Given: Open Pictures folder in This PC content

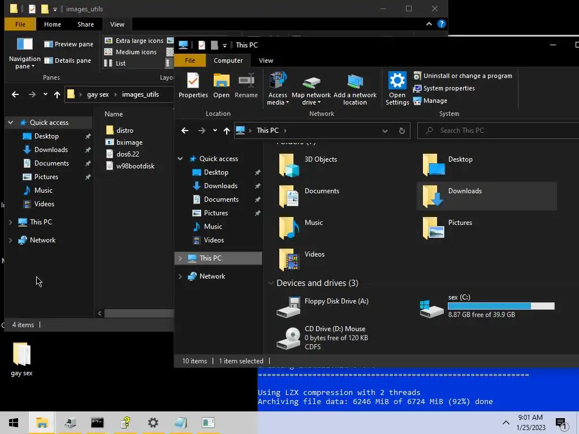Looking at the screenshot, I should [447, 228].
